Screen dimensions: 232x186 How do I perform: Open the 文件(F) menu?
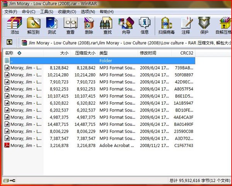[11, 12]
